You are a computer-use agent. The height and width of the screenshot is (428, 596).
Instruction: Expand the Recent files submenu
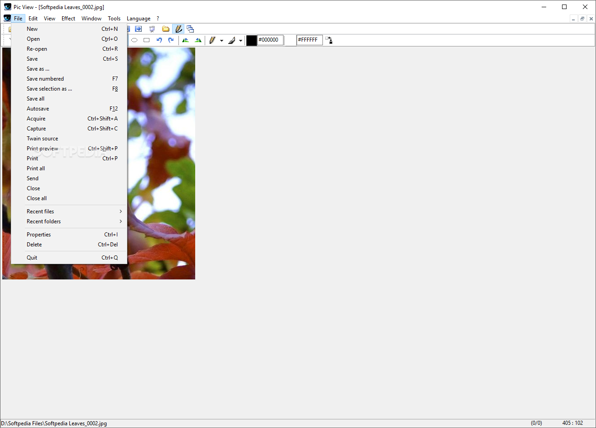pos(69,212)
